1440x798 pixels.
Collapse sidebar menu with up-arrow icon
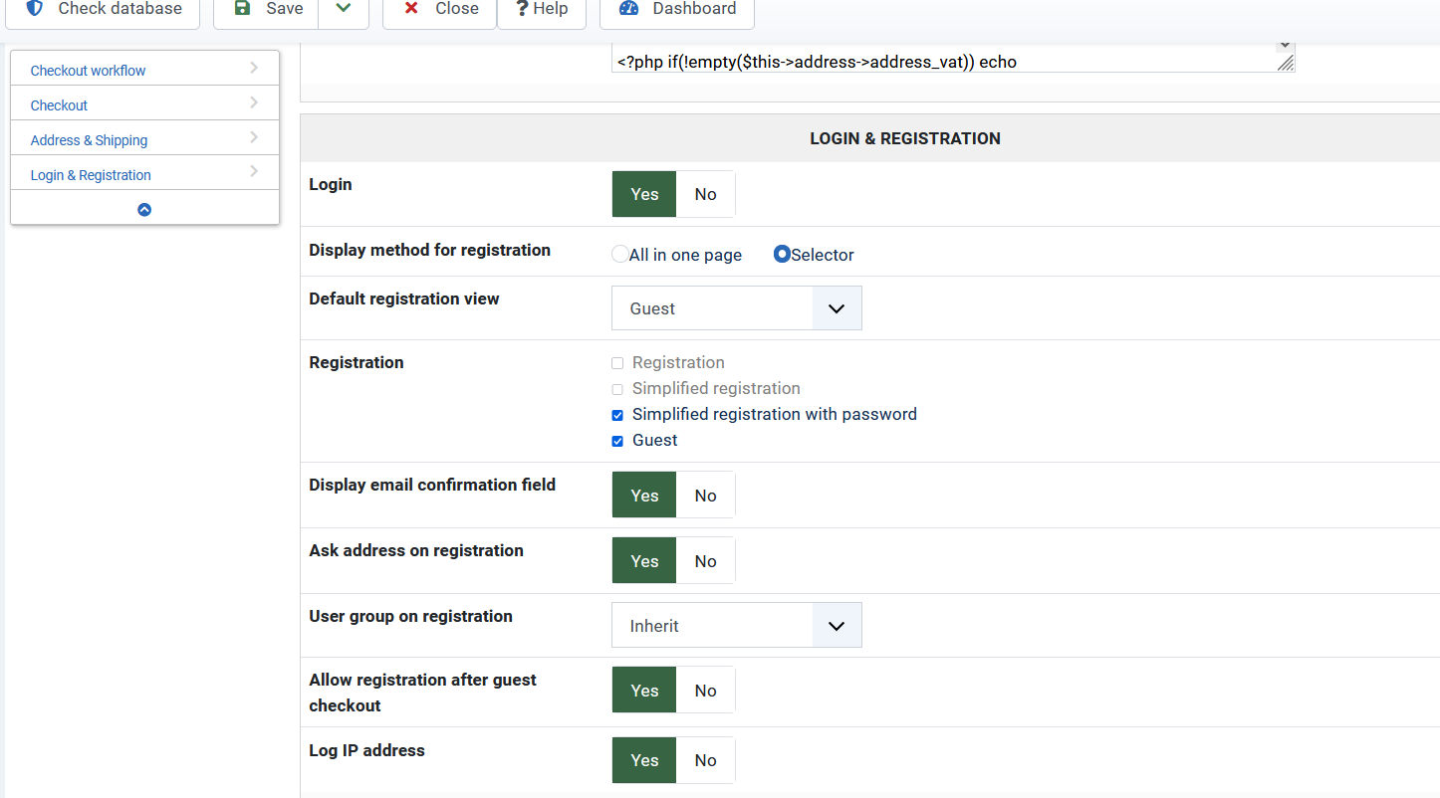(144, 210)
